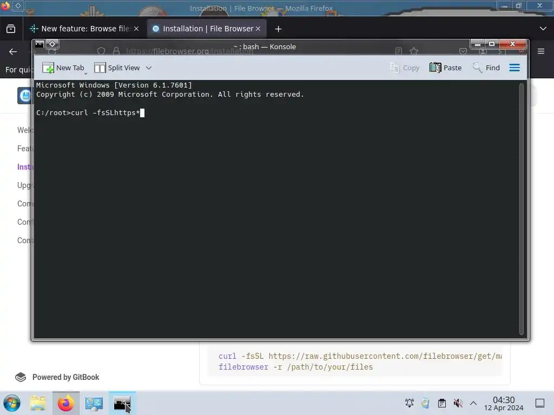Expand hidden system tray icons arrow

click(x=473, y=403)
